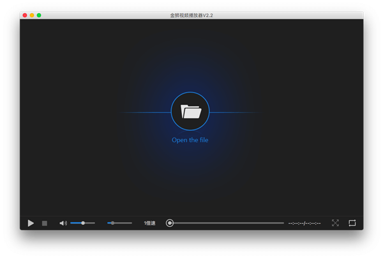The width and height of the screenshot is (383, 258).
Task: Click the 金狮视频播放器V2.2 window title
Action: coord(191,15)
